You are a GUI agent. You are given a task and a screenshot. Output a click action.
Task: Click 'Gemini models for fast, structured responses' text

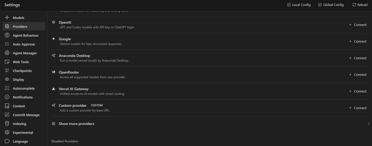91,44
